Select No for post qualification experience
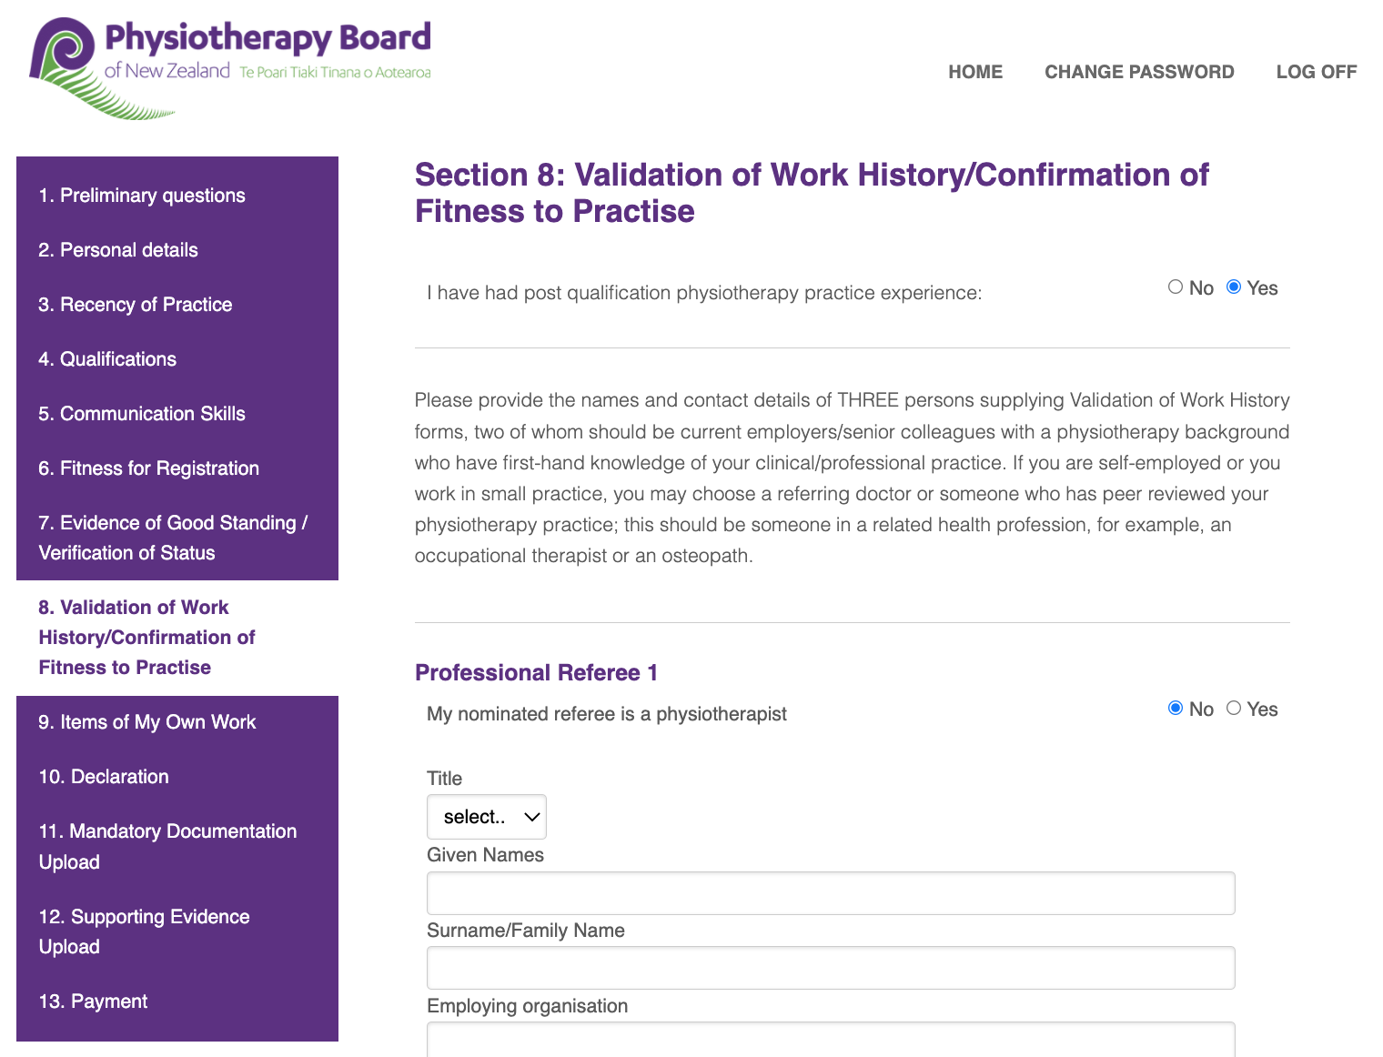 [1176, 287]
